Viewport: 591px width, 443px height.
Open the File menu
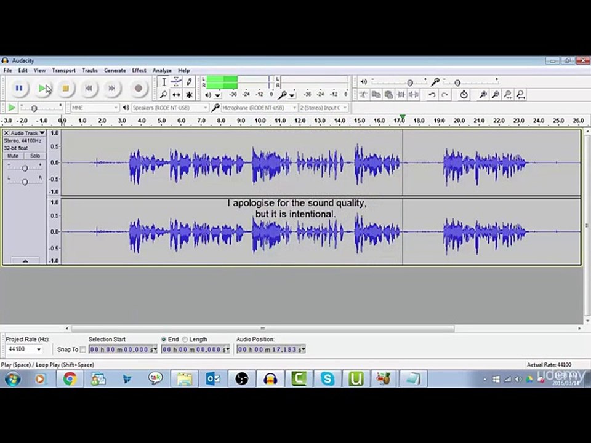[x=7, y=70]
